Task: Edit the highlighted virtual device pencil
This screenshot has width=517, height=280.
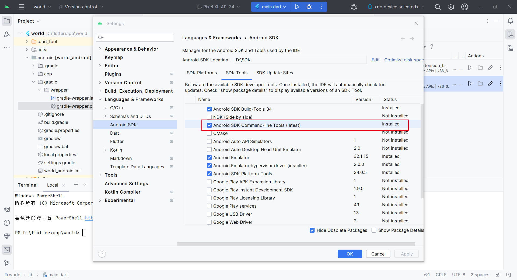Action: [490, 83]
